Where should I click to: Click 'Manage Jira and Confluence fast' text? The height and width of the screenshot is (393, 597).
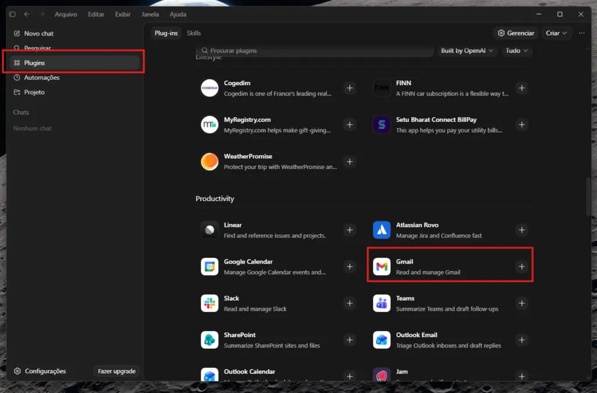point(438,236)
